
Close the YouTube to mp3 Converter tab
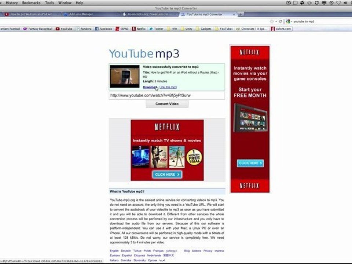point(234,14)
